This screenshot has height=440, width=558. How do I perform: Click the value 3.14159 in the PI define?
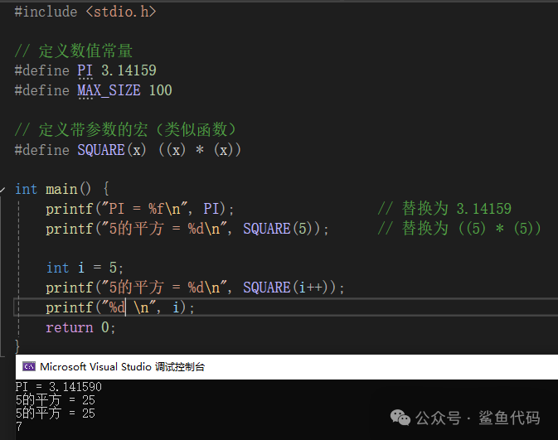pyautogui.click(x=129, y=70)
